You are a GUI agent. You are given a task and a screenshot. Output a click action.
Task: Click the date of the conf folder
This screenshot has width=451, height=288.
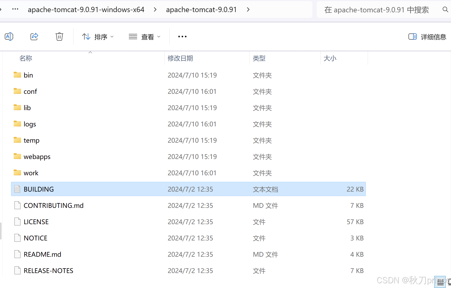192,91
